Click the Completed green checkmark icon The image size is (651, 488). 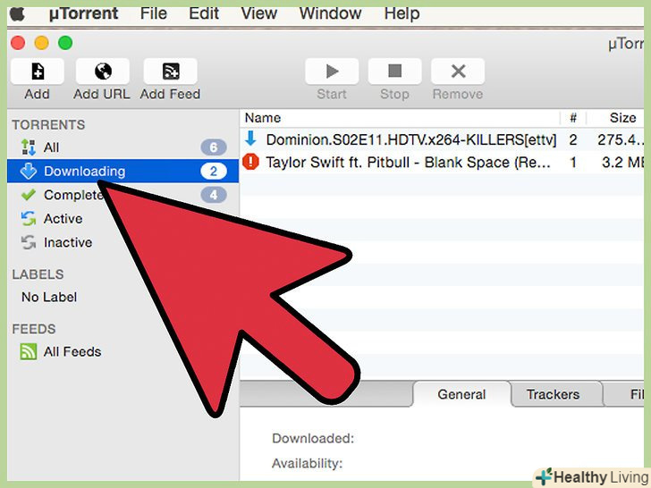29,195
